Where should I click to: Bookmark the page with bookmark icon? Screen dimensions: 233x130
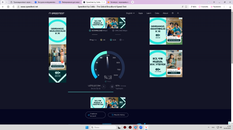point(186,7)
